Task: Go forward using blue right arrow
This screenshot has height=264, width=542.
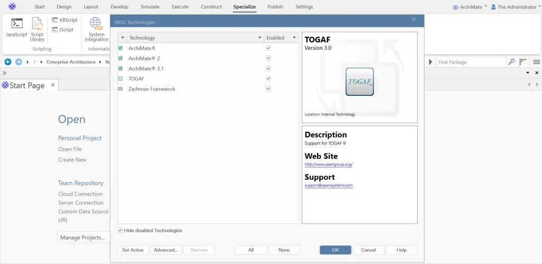Action: 19,62
